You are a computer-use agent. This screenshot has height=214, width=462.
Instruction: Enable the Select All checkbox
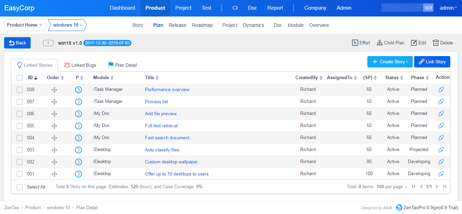click(x=20, y=187)
